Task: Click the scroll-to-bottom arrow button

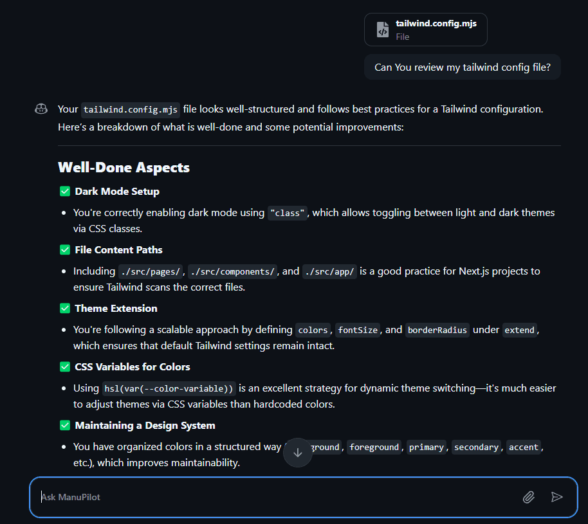Action: tap(297, 452)
